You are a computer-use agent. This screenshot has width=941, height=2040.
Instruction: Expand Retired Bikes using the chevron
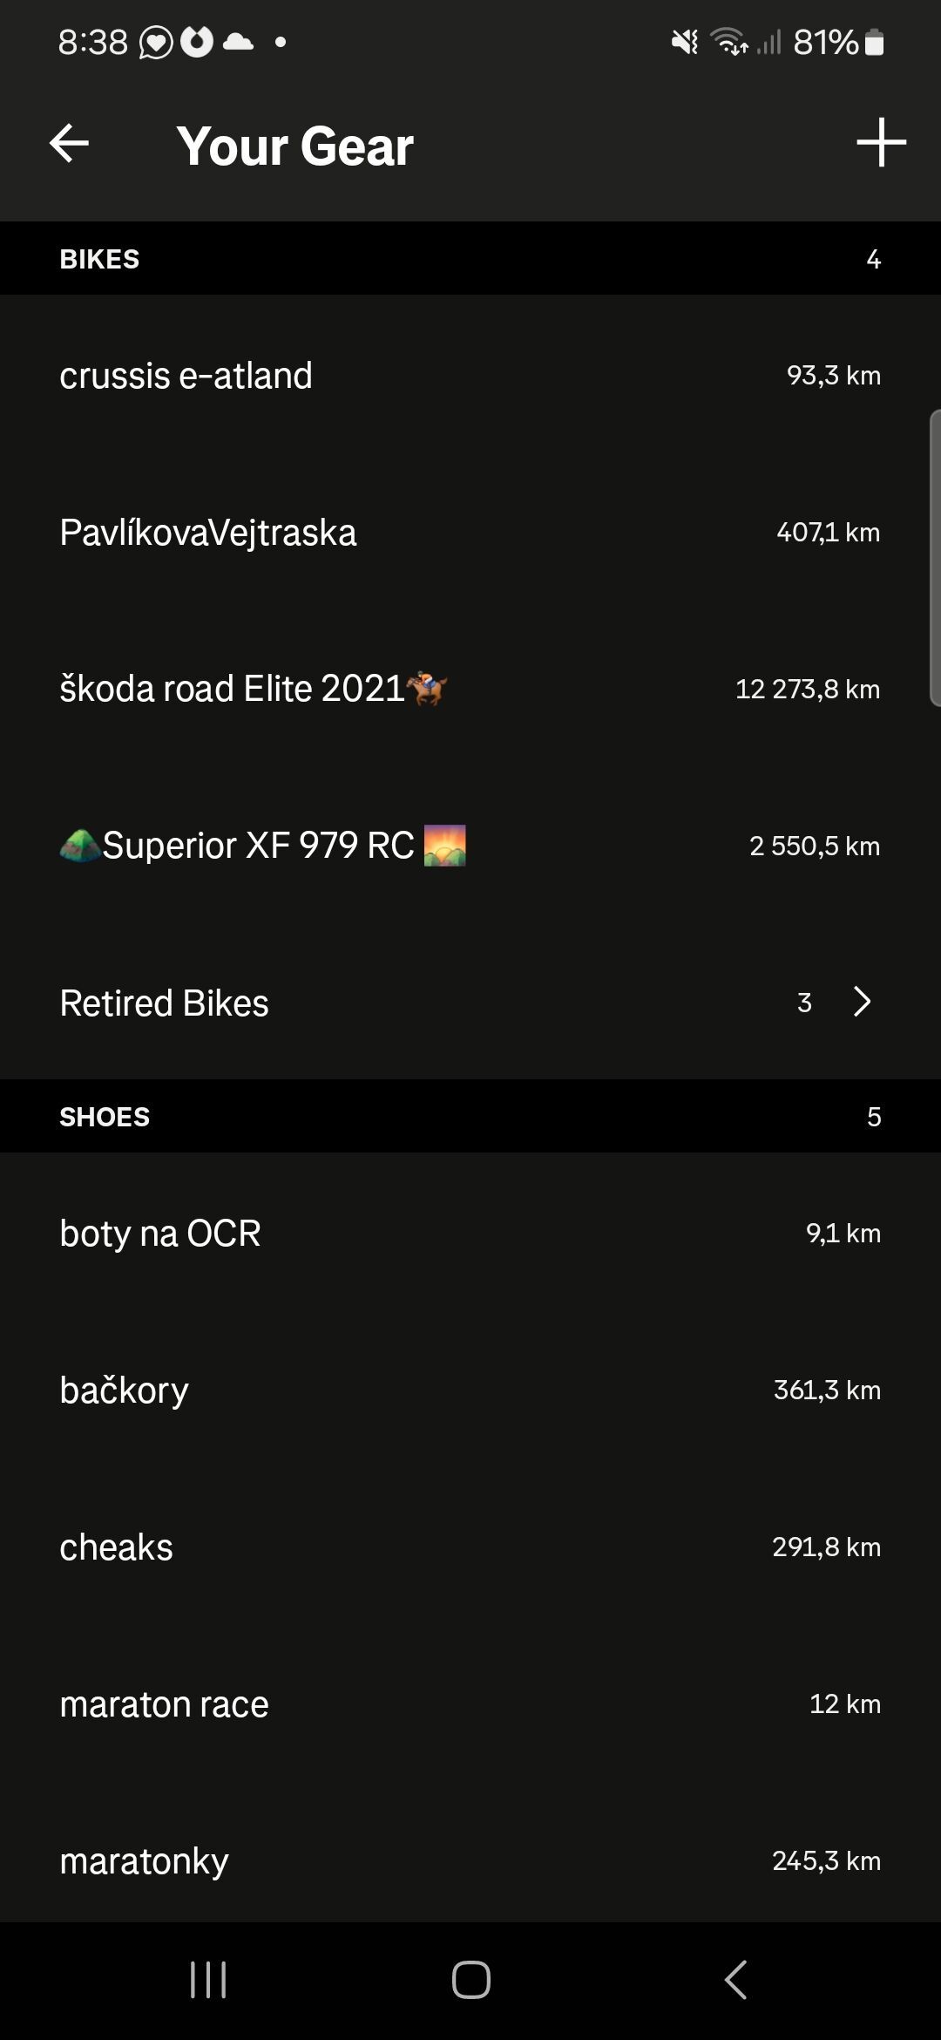[862, 1002]
